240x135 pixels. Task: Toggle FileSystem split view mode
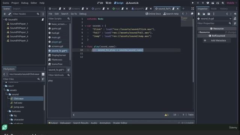(43, 74)
